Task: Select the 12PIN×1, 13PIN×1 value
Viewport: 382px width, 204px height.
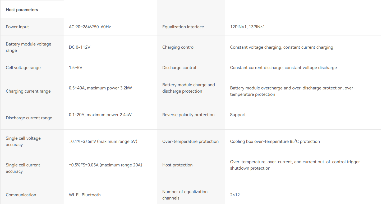Action: 247,27
